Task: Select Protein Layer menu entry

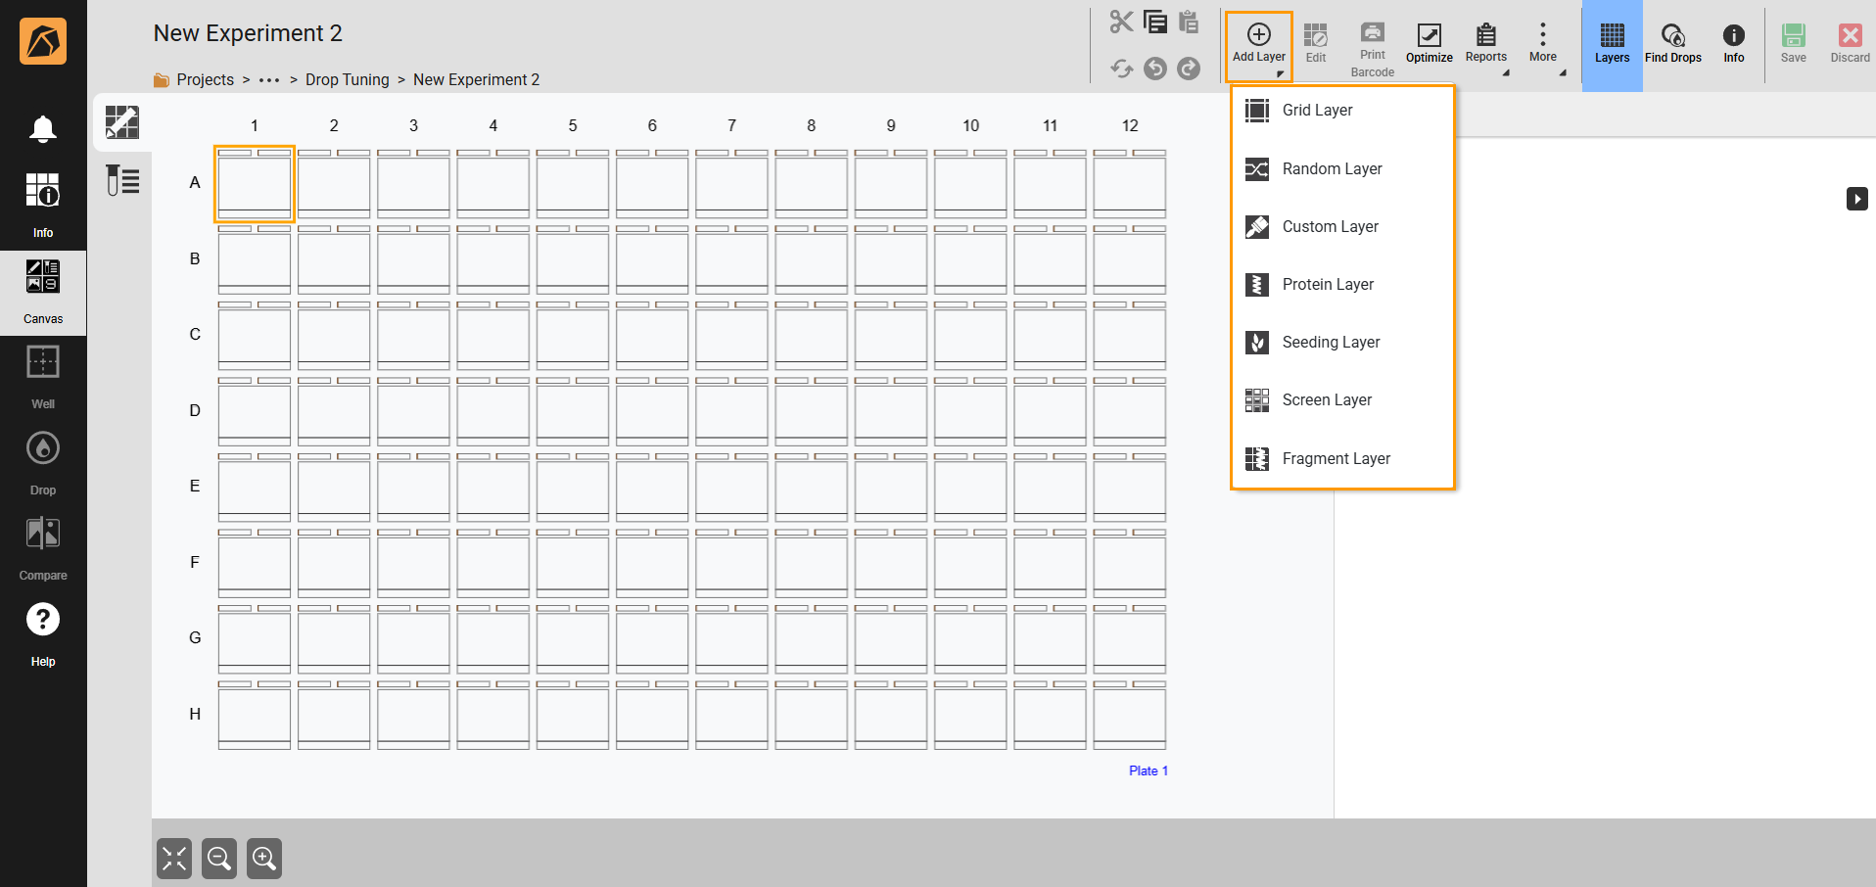Action: point(1328,285)
